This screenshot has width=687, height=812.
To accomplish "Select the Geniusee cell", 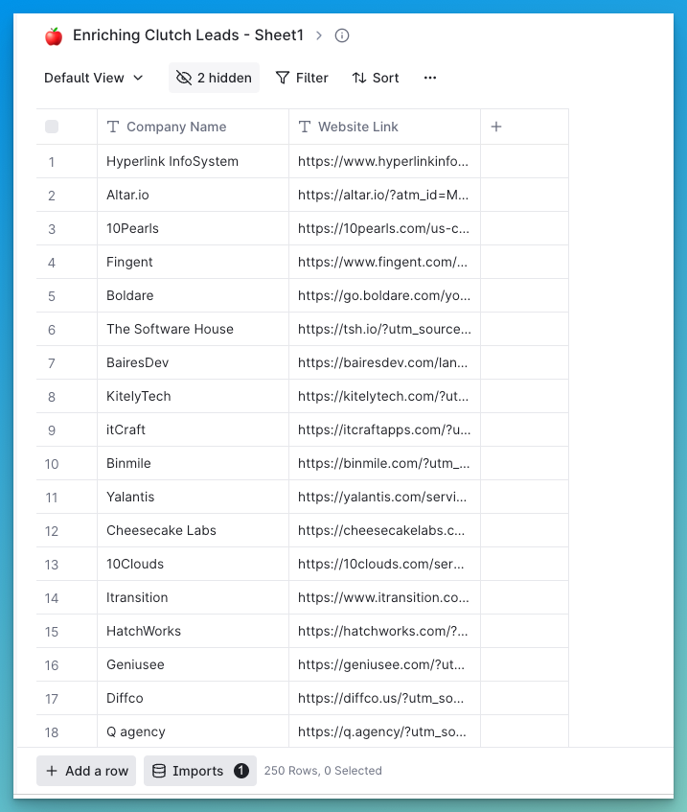I will pos(193,665).
